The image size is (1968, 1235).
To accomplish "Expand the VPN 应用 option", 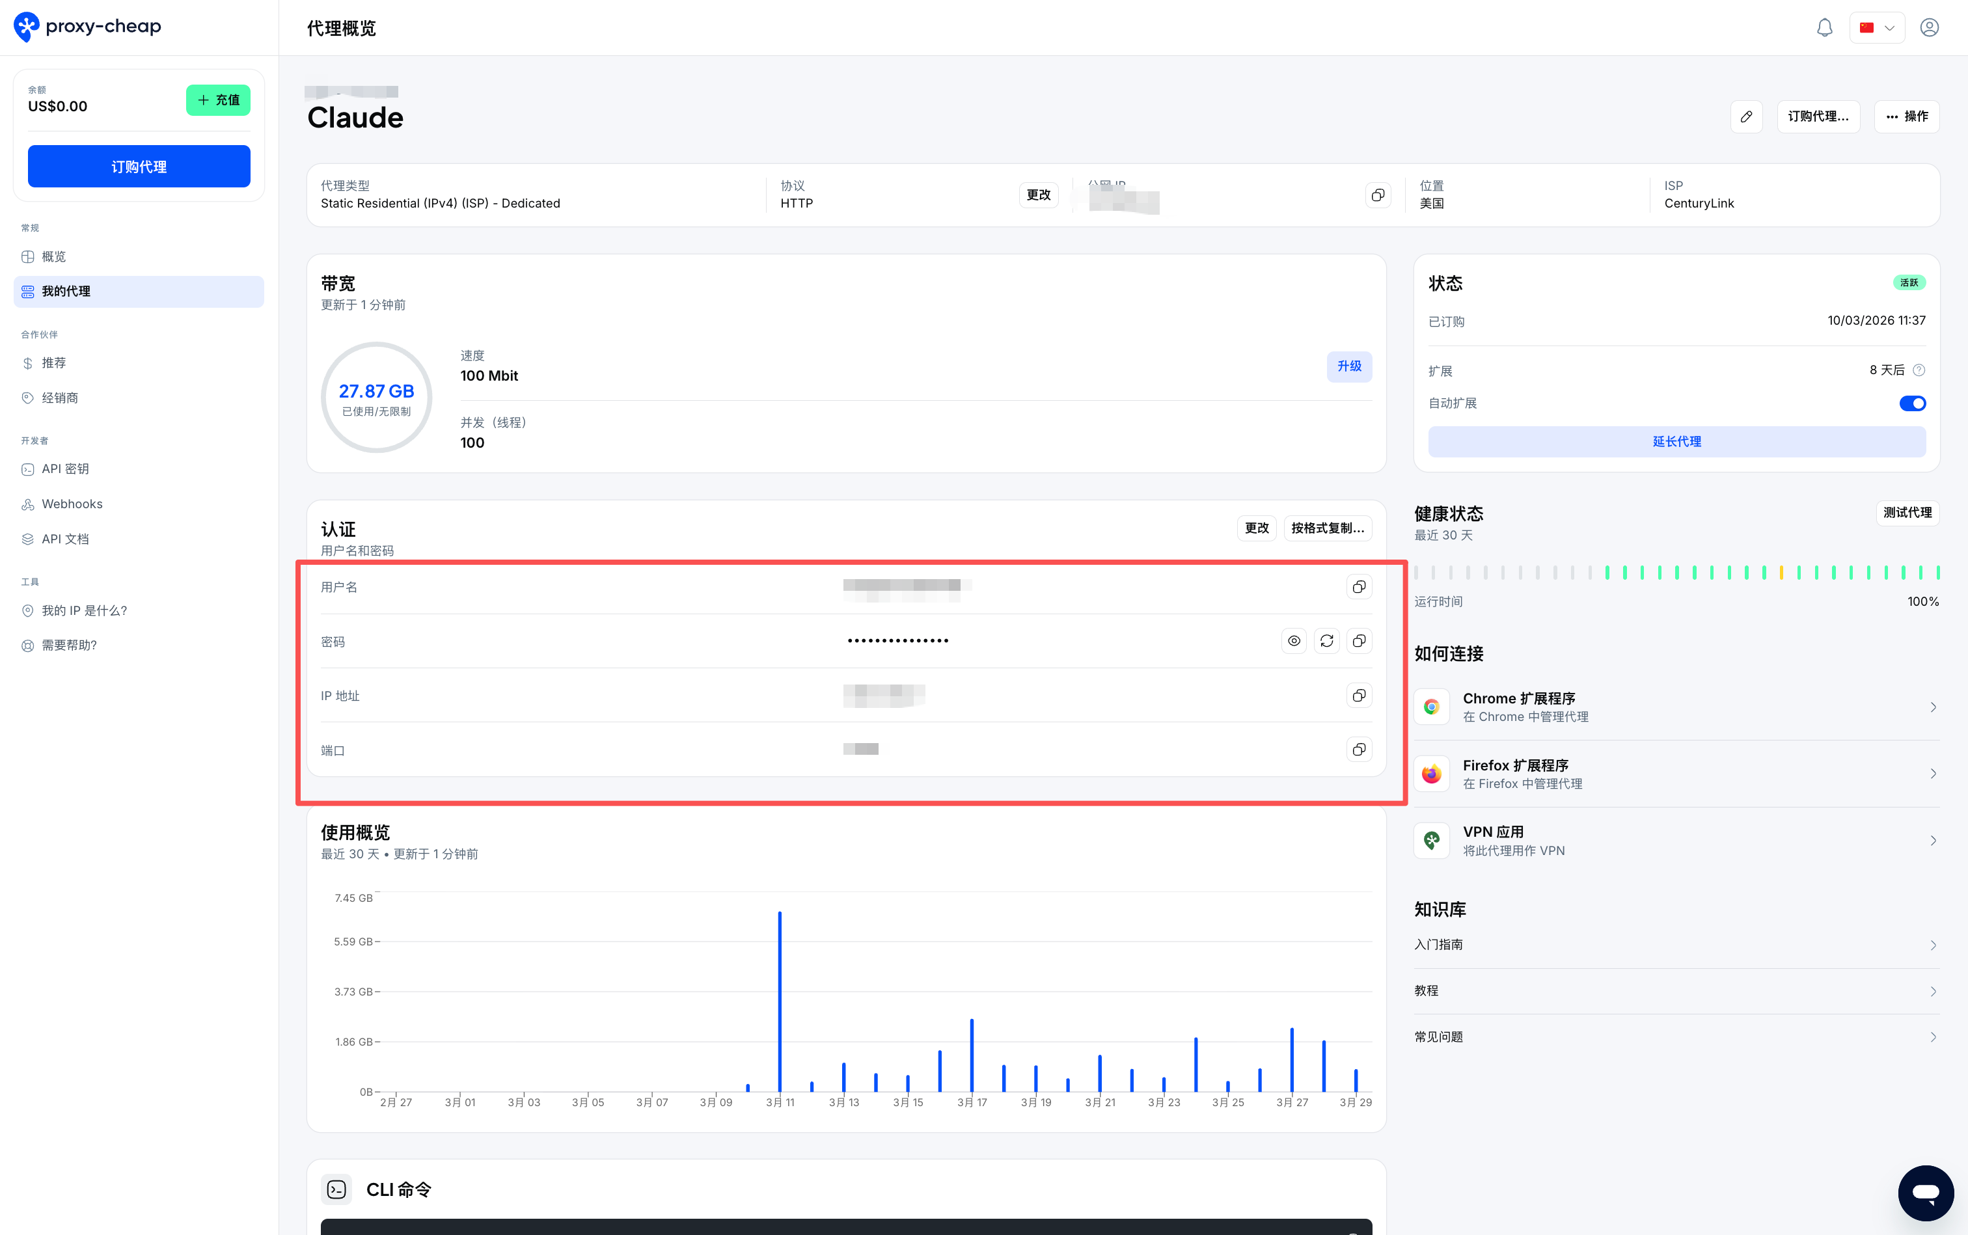I will point(1676,841).
